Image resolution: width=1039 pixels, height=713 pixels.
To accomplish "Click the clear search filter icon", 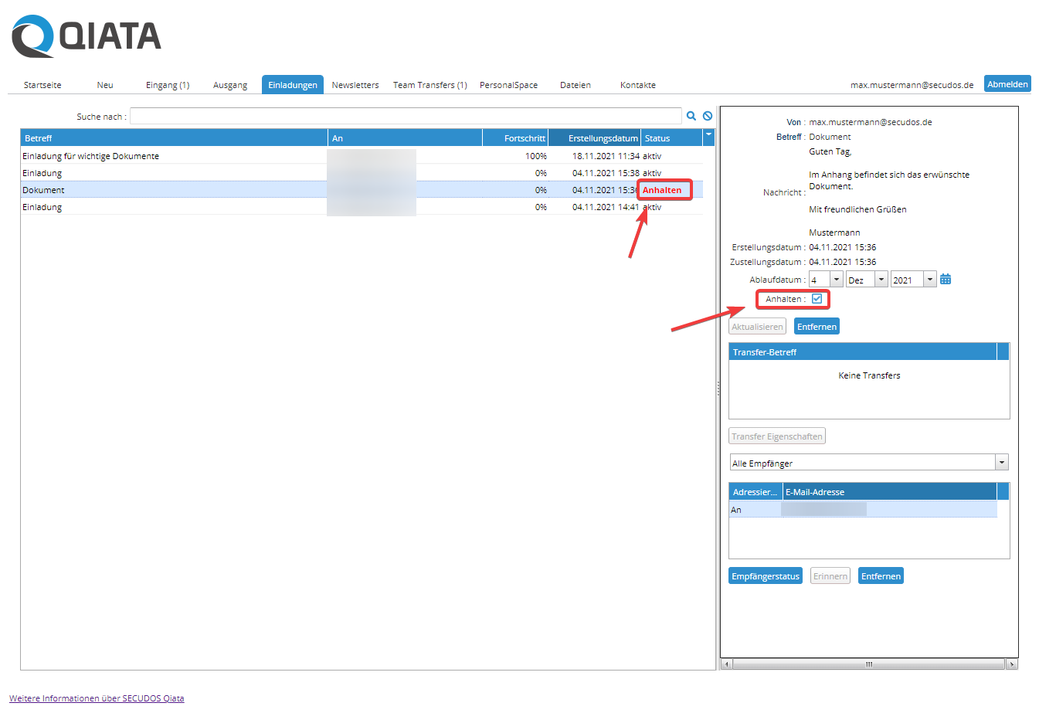I will click(708, 116).
